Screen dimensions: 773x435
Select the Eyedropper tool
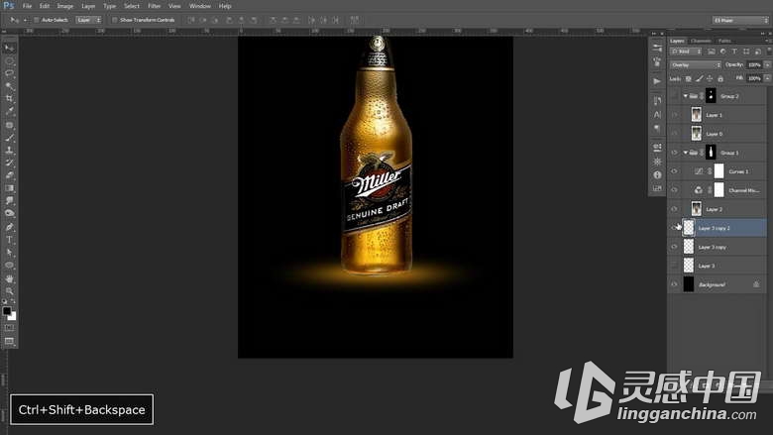pos(9,112)
